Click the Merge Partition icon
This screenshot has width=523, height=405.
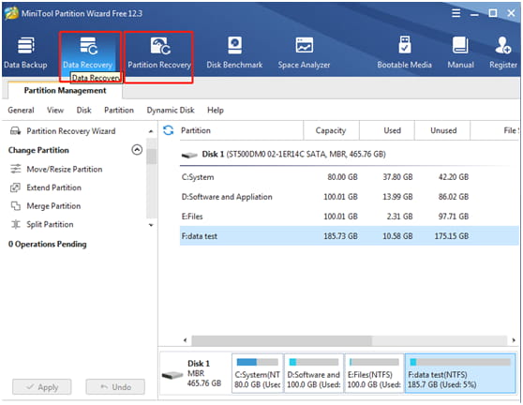pyautogui.click(x=15, y=206)
